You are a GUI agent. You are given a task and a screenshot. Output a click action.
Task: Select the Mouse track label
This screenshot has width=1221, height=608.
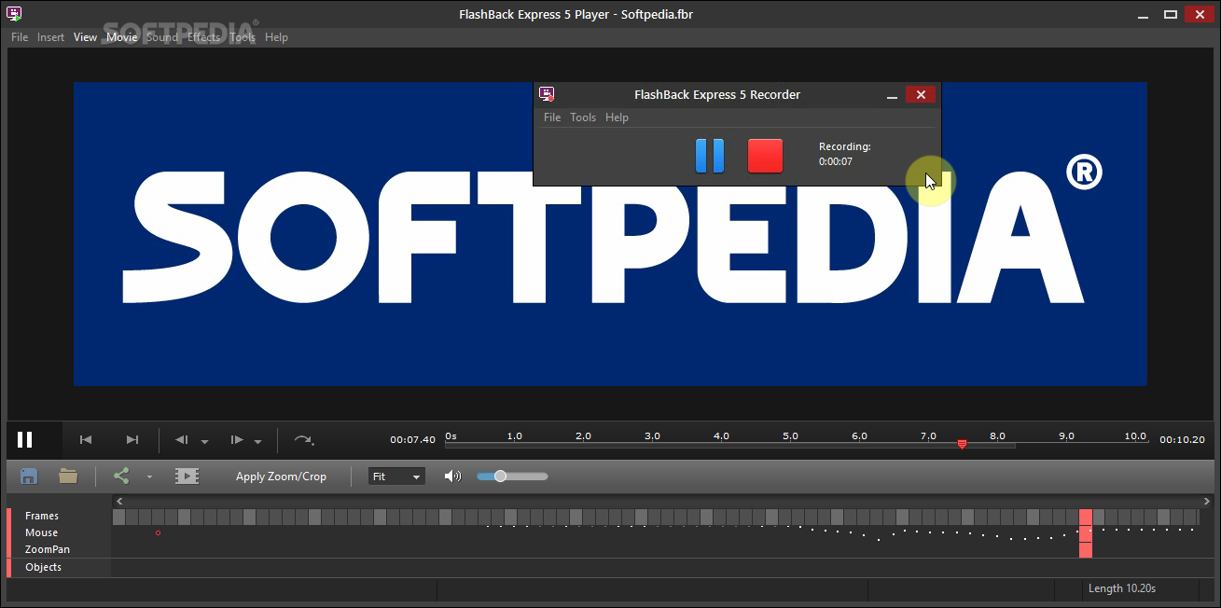click(x=41, y=533)
